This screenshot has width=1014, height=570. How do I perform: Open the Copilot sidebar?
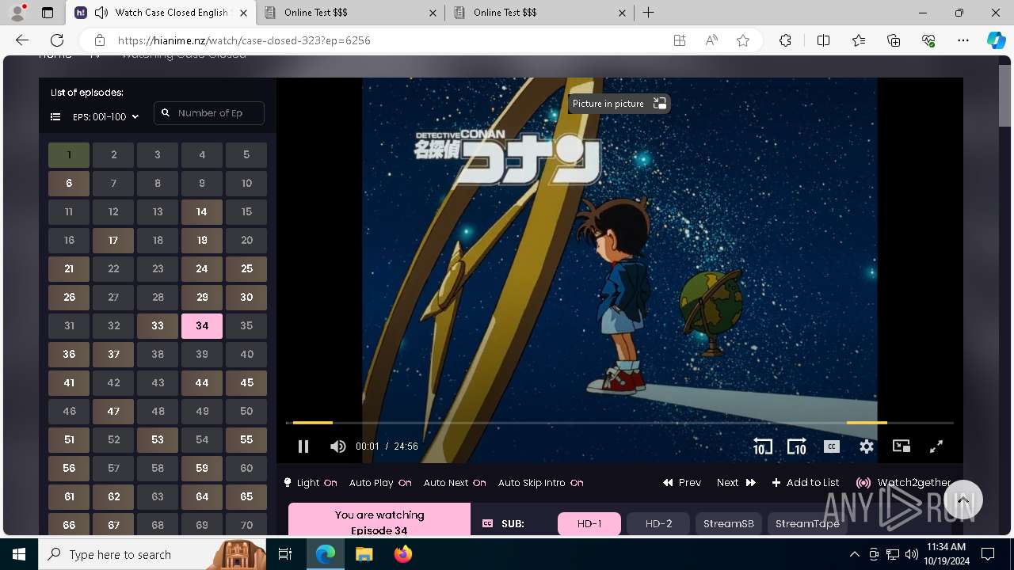[996, 40]
